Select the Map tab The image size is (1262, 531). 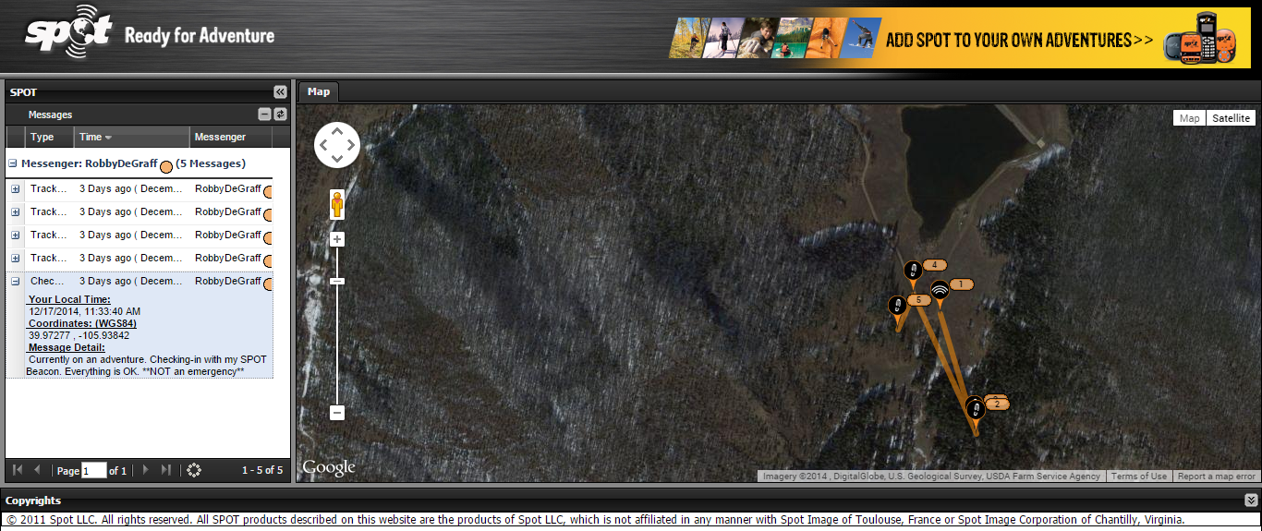[x=319, y=91]
